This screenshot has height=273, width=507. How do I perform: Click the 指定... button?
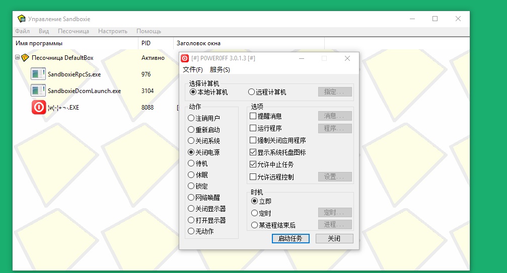coord(335,92)
